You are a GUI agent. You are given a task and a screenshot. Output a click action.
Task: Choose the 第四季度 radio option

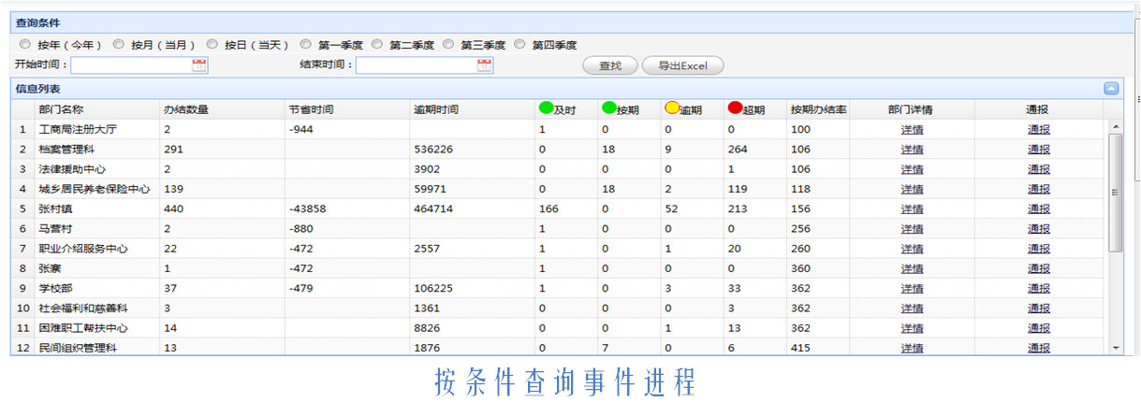(x=519, y=44)
